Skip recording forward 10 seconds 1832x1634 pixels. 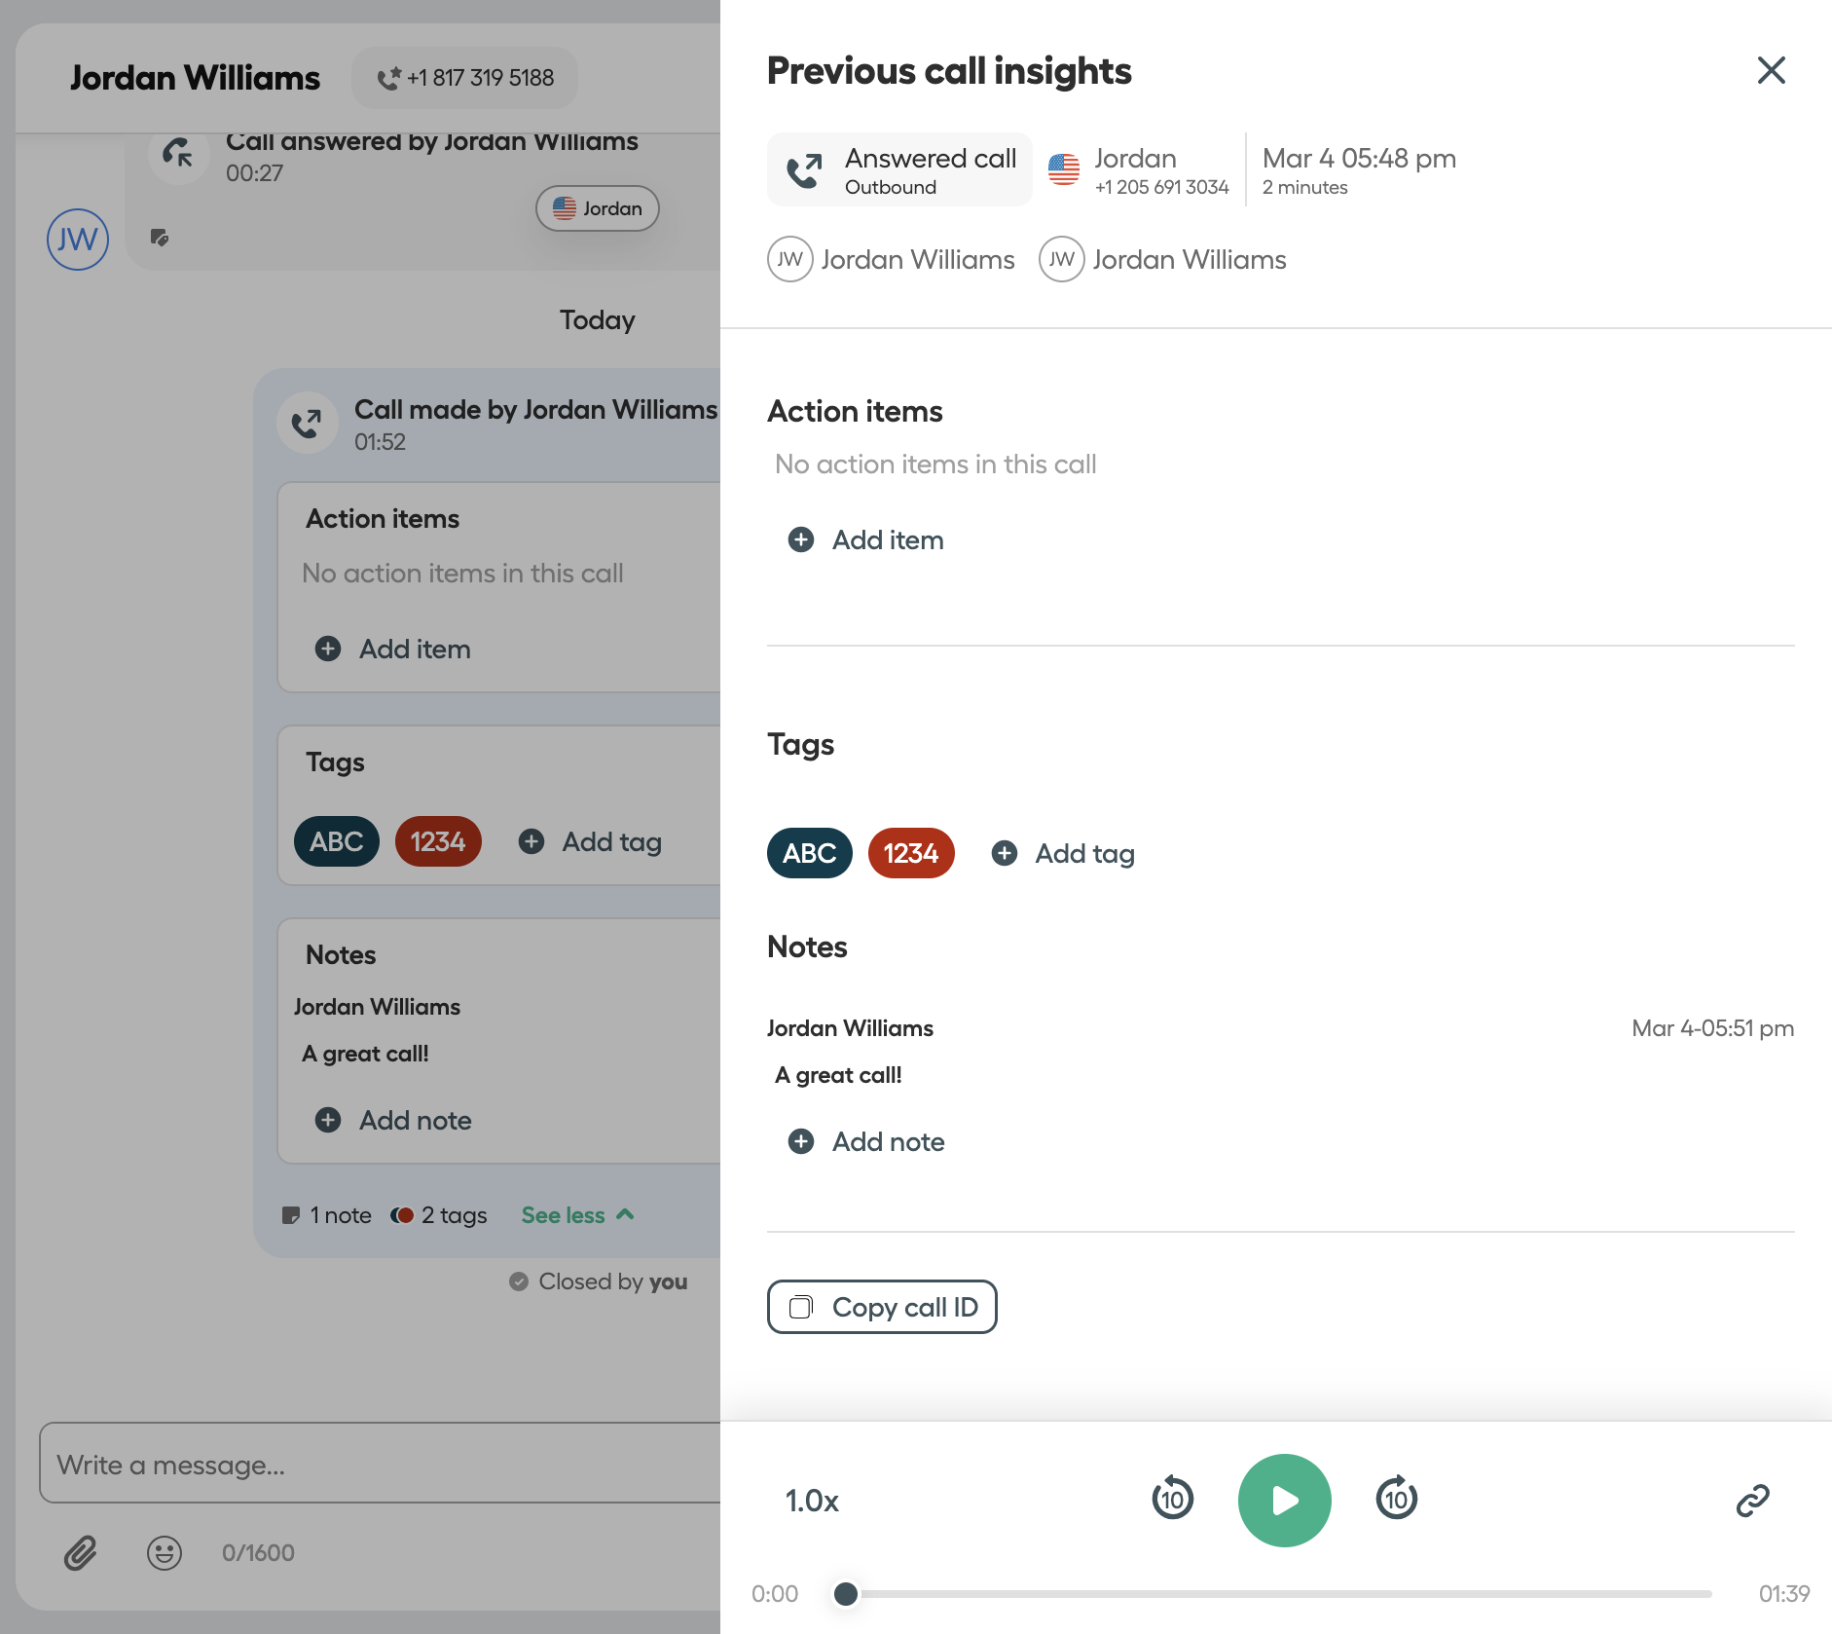tap(1396, 1498)
